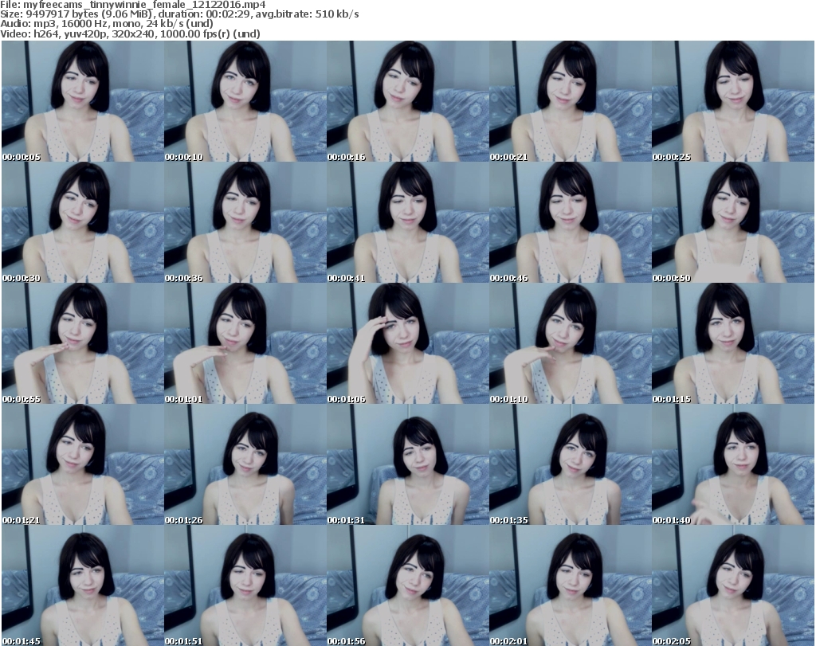Select the frame stamped 00:00:46
Screen dimensions: 816x646
point(571,222)
